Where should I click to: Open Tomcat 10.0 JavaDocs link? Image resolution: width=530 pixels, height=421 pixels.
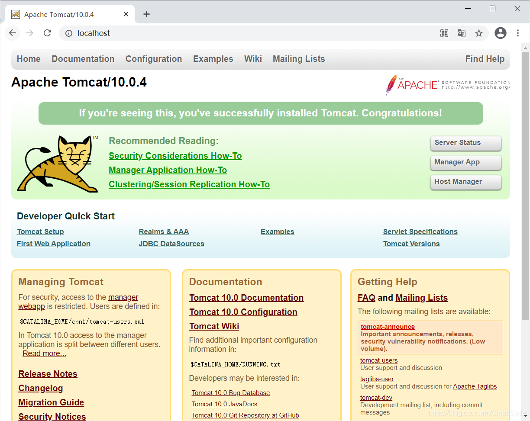point(225,404)
